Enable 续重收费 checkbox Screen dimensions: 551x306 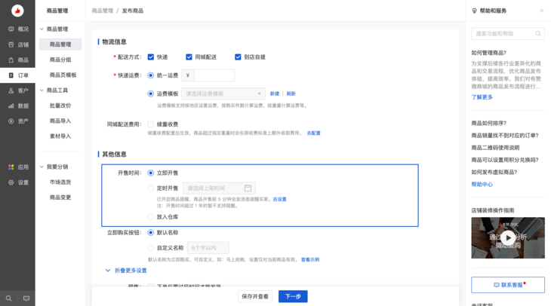(x=151, y=124)
